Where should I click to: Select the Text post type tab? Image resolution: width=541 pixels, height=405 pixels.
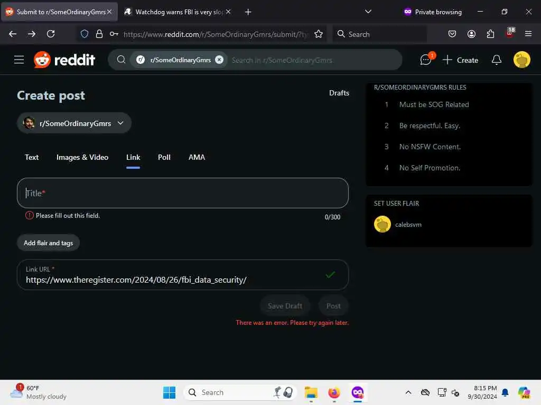[32, 157]
